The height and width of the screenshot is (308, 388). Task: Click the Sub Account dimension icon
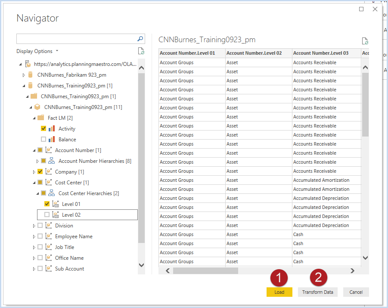pos(49,269)
